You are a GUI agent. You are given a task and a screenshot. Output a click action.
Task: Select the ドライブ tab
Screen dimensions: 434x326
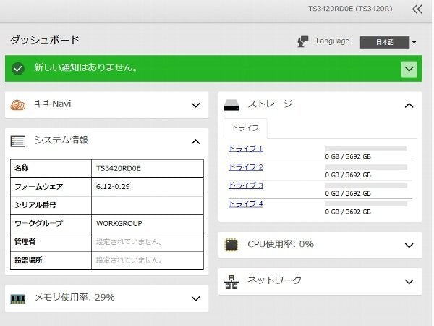point(245,128)
